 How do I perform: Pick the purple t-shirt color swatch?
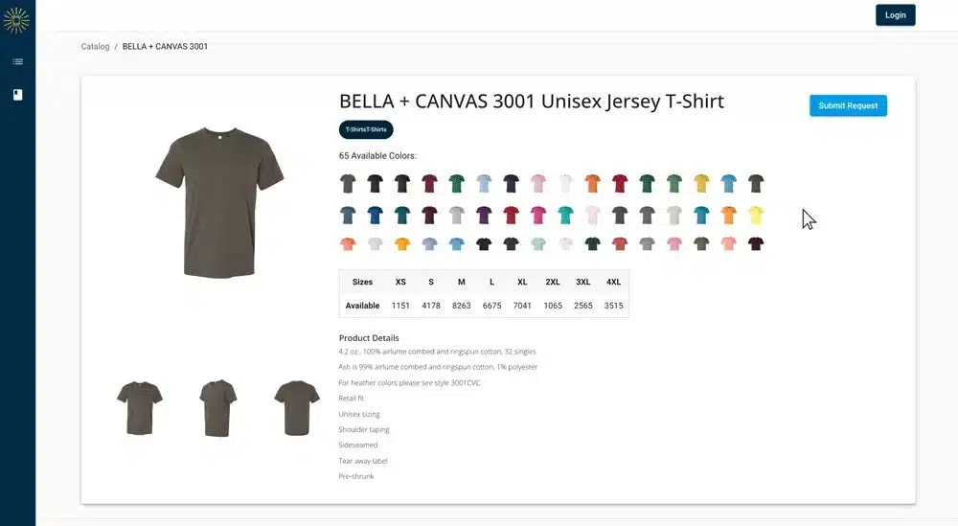pyautogui.click(x=483, y=215)
